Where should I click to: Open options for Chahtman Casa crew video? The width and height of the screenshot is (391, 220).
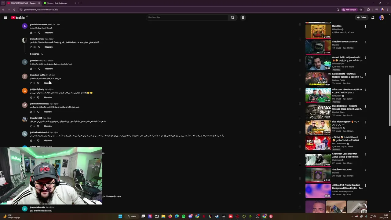[365, 154]
